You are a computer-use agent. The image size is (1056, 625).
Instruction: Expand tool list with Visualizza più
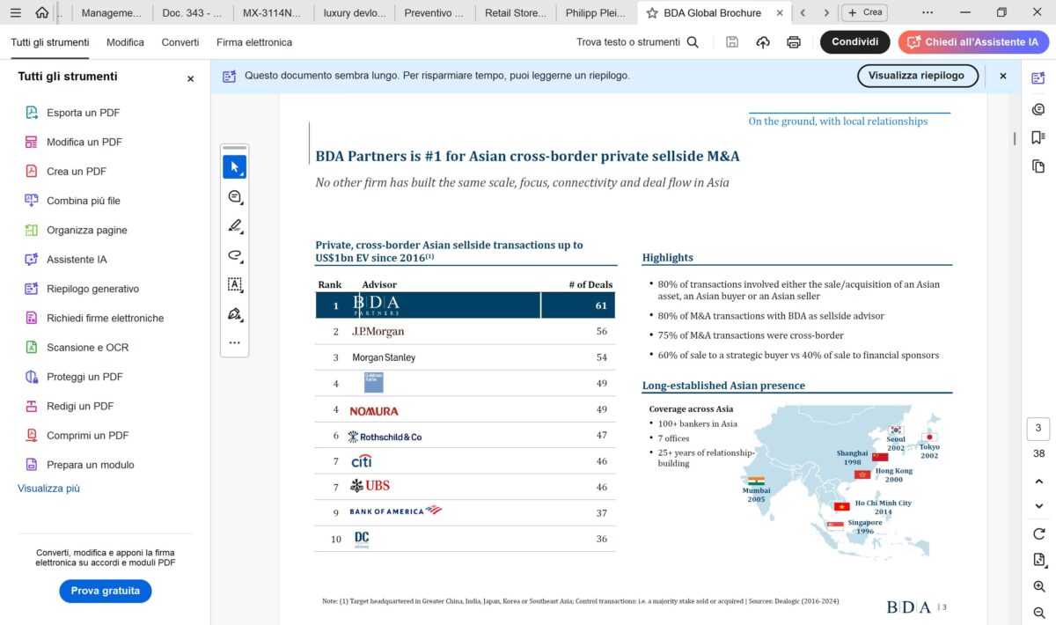coord(48,489)
